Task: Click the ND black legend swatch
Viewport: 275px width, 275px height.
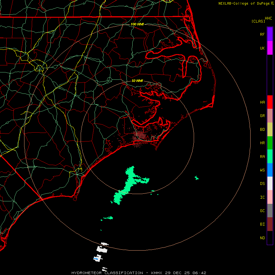Action: click(270, 238)
